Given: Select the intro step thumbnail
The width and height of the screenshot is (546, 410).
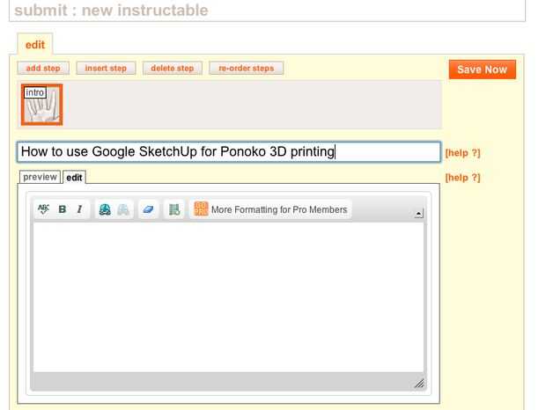Looking at the screenshot, I should pos(42,106).
